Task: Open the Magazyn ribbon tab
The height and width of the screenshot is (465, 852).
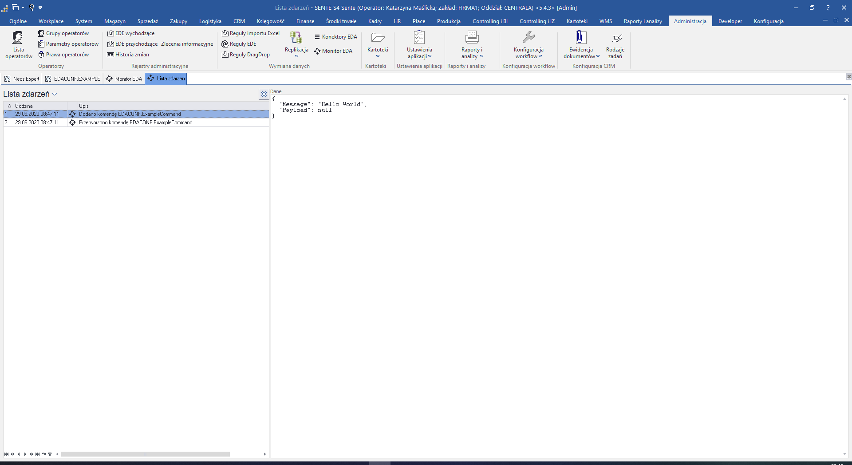Action: [114, 21]
